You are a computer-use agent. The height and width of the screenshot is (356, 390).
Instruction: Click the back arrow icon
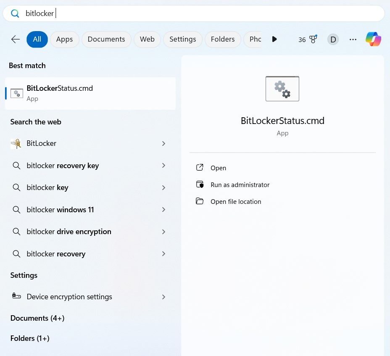(16, 40)
